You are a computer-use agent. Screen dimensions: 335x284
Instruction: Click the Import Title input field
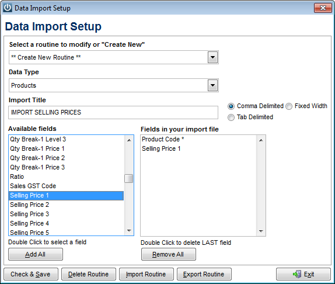[113, 112]
